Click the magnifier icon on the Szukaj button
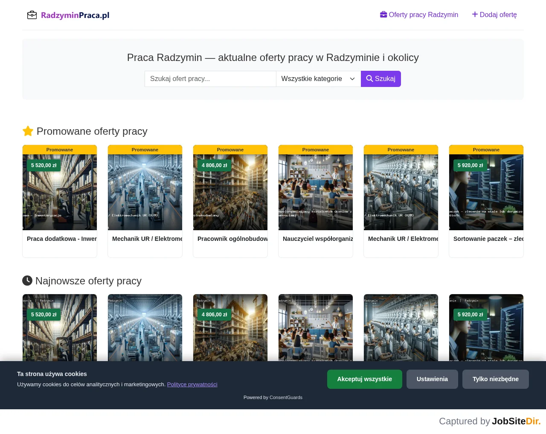546x434 pixels. (369, 79)
